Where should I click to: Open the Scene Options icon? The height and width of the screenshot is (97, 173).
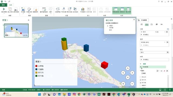click(35, 9)
